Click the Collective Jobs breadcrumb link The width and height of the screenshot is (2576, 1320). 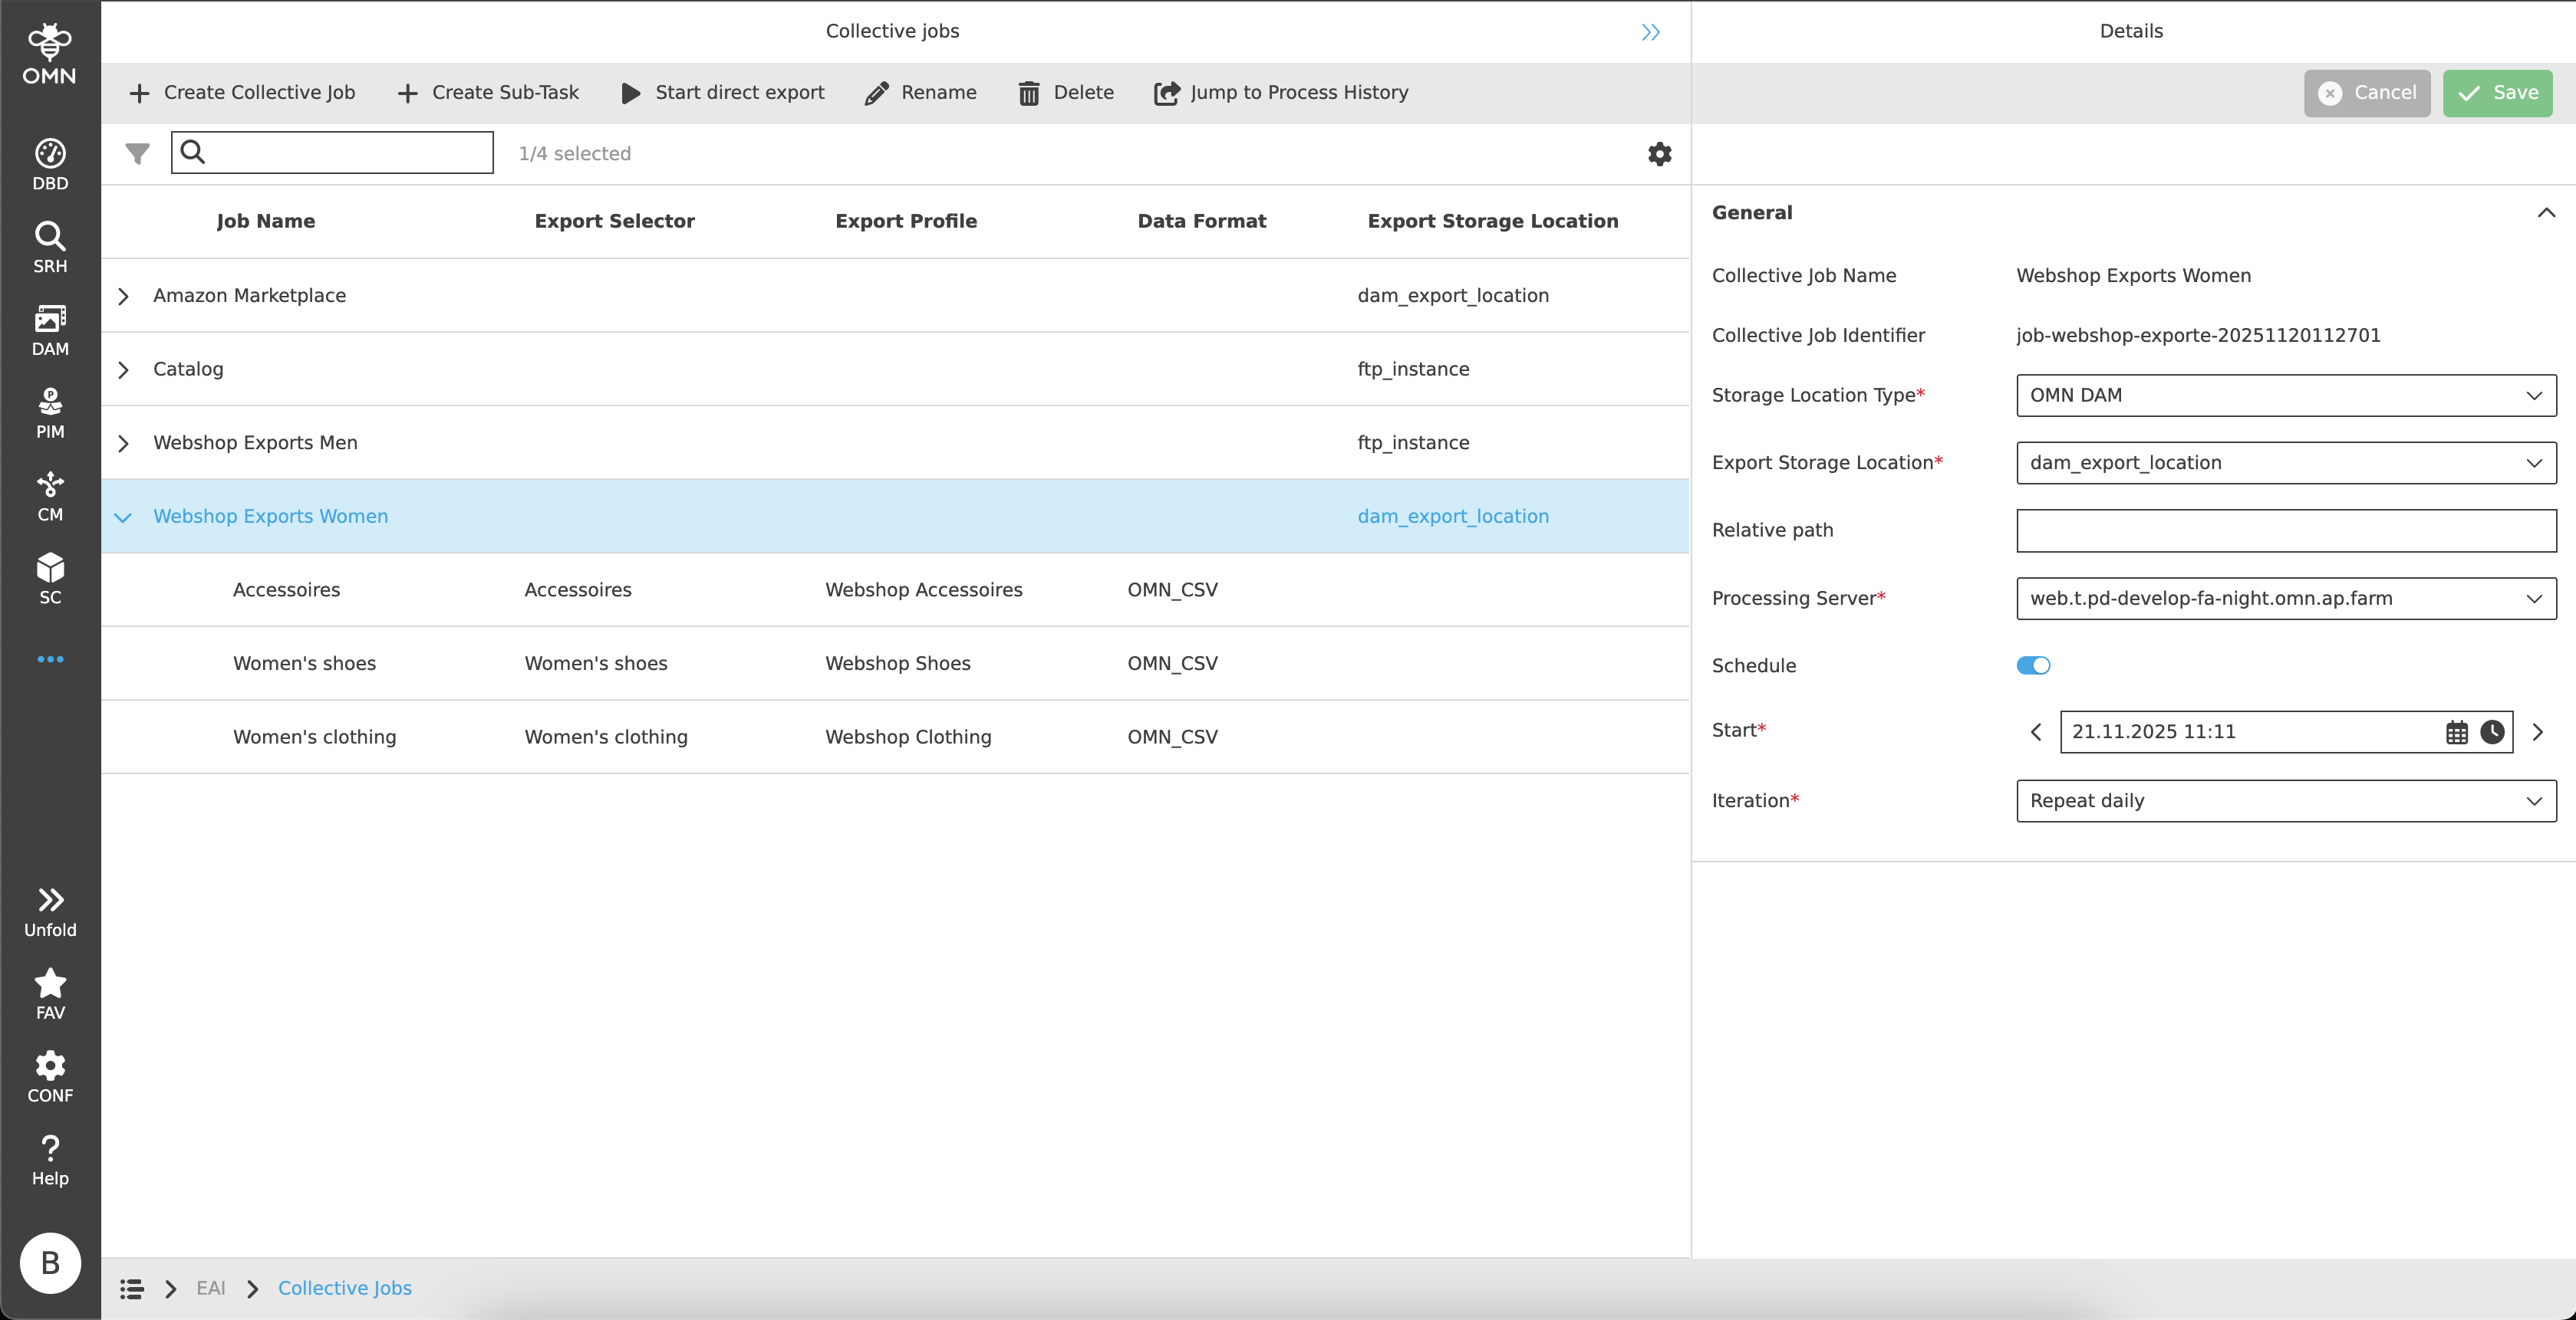pyautogui.click(x=344, y=1288)
